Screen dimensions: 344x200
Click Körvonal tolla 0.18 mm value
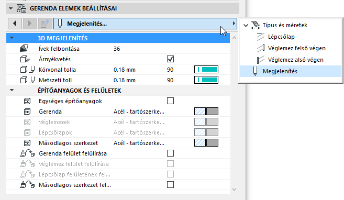point(125,70)
